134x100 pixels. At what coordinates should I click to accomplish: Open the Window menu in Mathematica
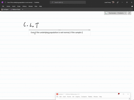[x=96, y=97]
